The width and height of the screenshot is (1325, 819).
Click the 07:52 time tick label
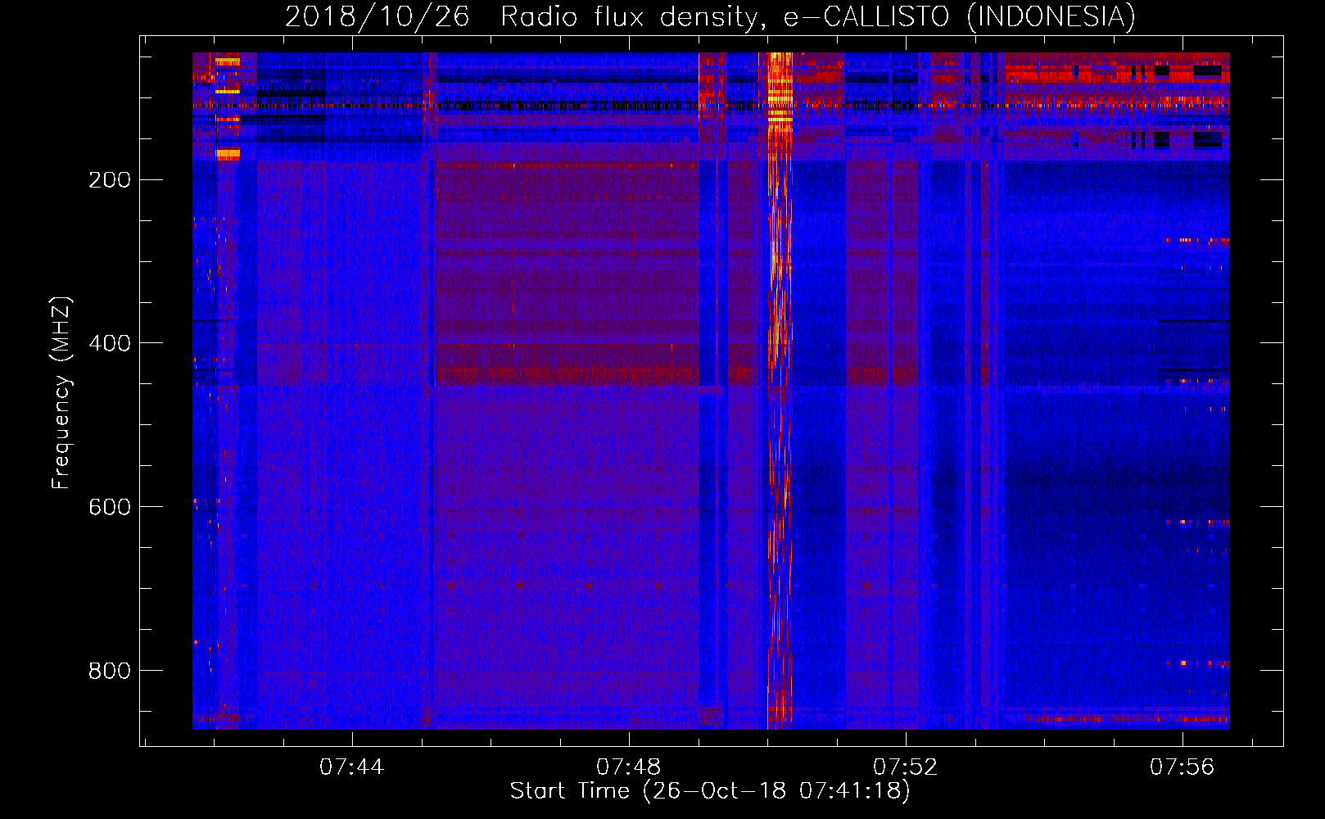(x=906, y=767)
